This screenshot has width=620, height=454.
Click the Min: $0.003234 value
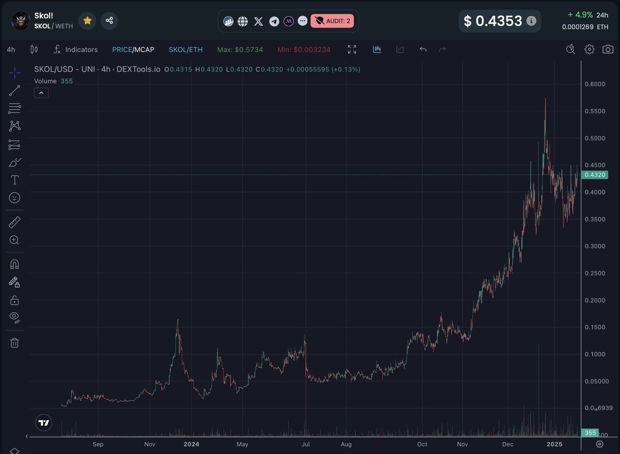pyautogui.click(x=304, y=50)
